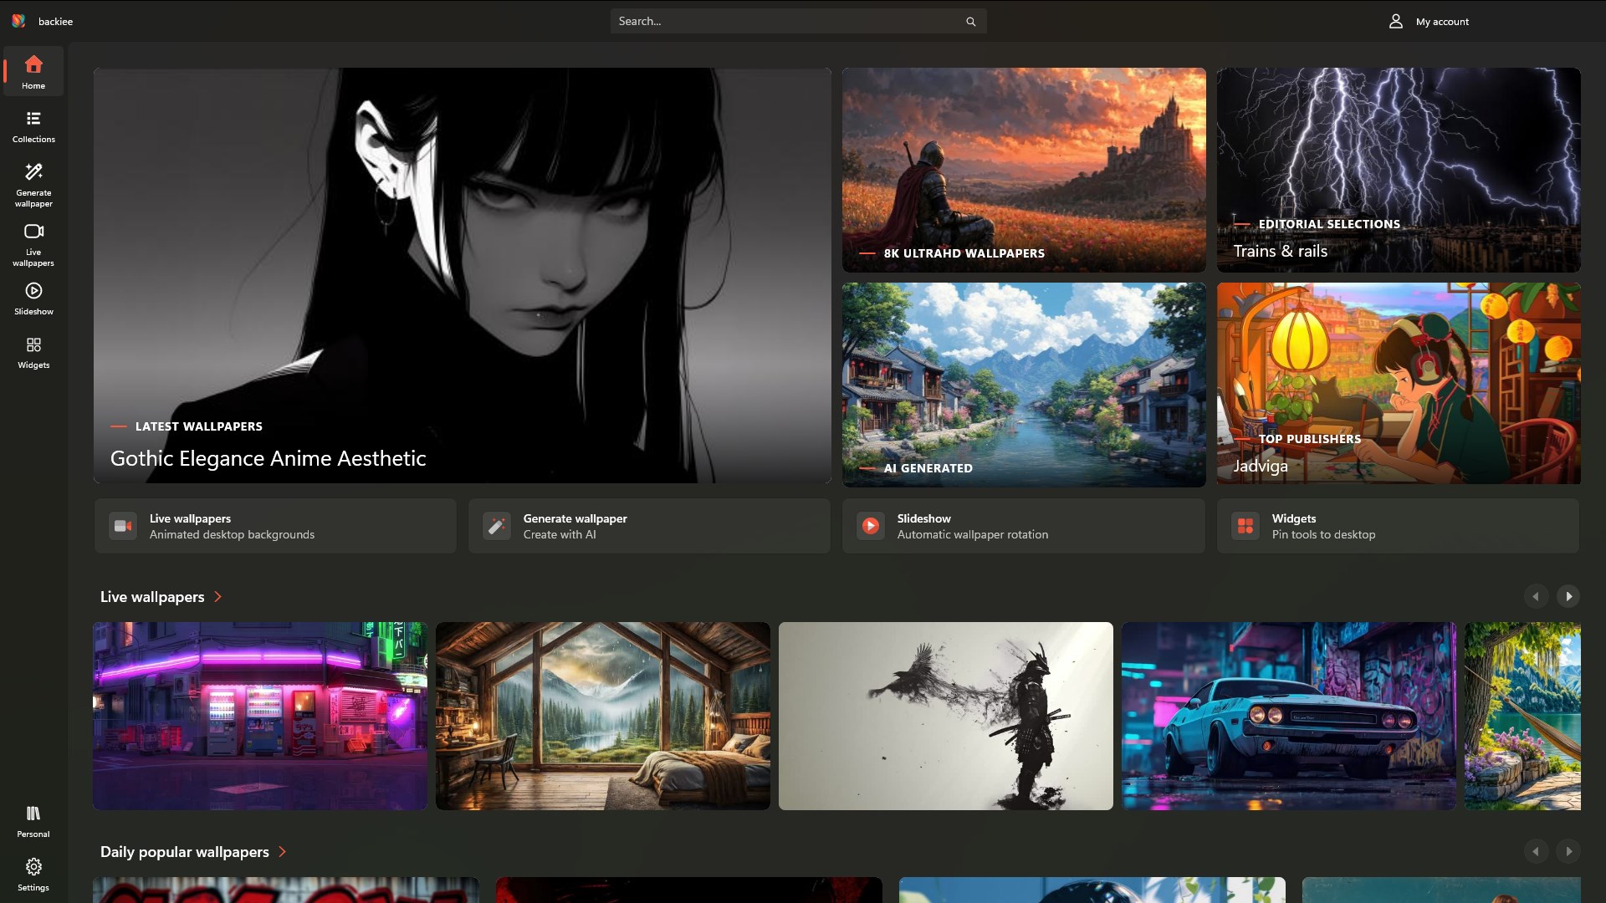Select the lakeside hammock live wallpaper
The width and height of the screenshot is (1606, 903).
pyautogui.click(x=1522, y=716)
